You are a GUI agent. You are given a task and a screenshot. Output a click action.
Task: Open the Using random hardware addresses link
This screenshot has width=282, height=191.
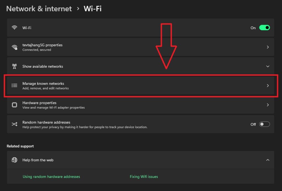pyautogui.click(x=51, y=177)
